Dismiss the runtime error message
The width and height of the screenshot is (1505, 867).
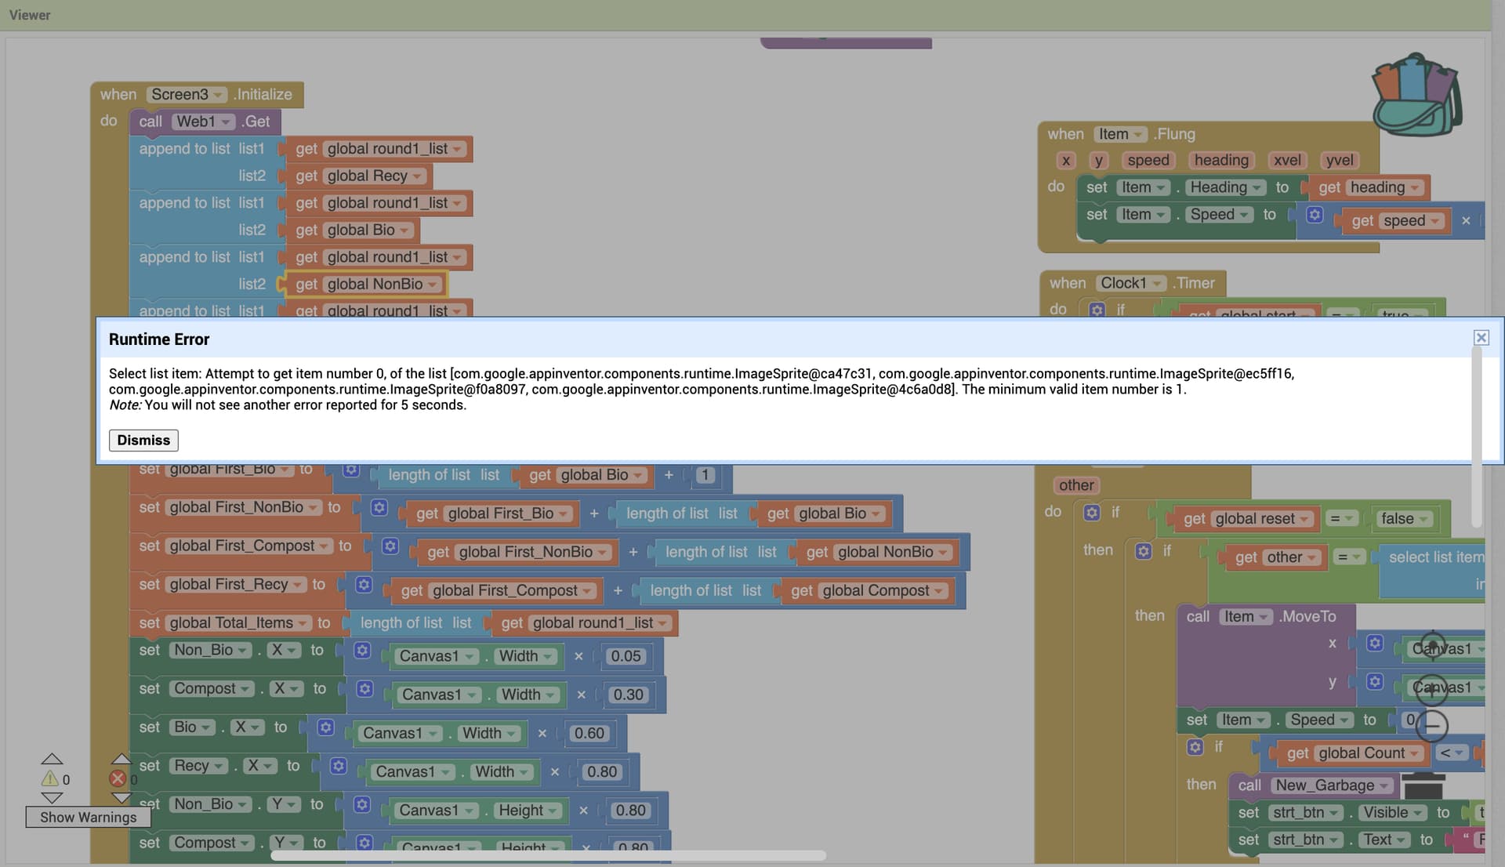pyautogui.click(x=143, y=441)
